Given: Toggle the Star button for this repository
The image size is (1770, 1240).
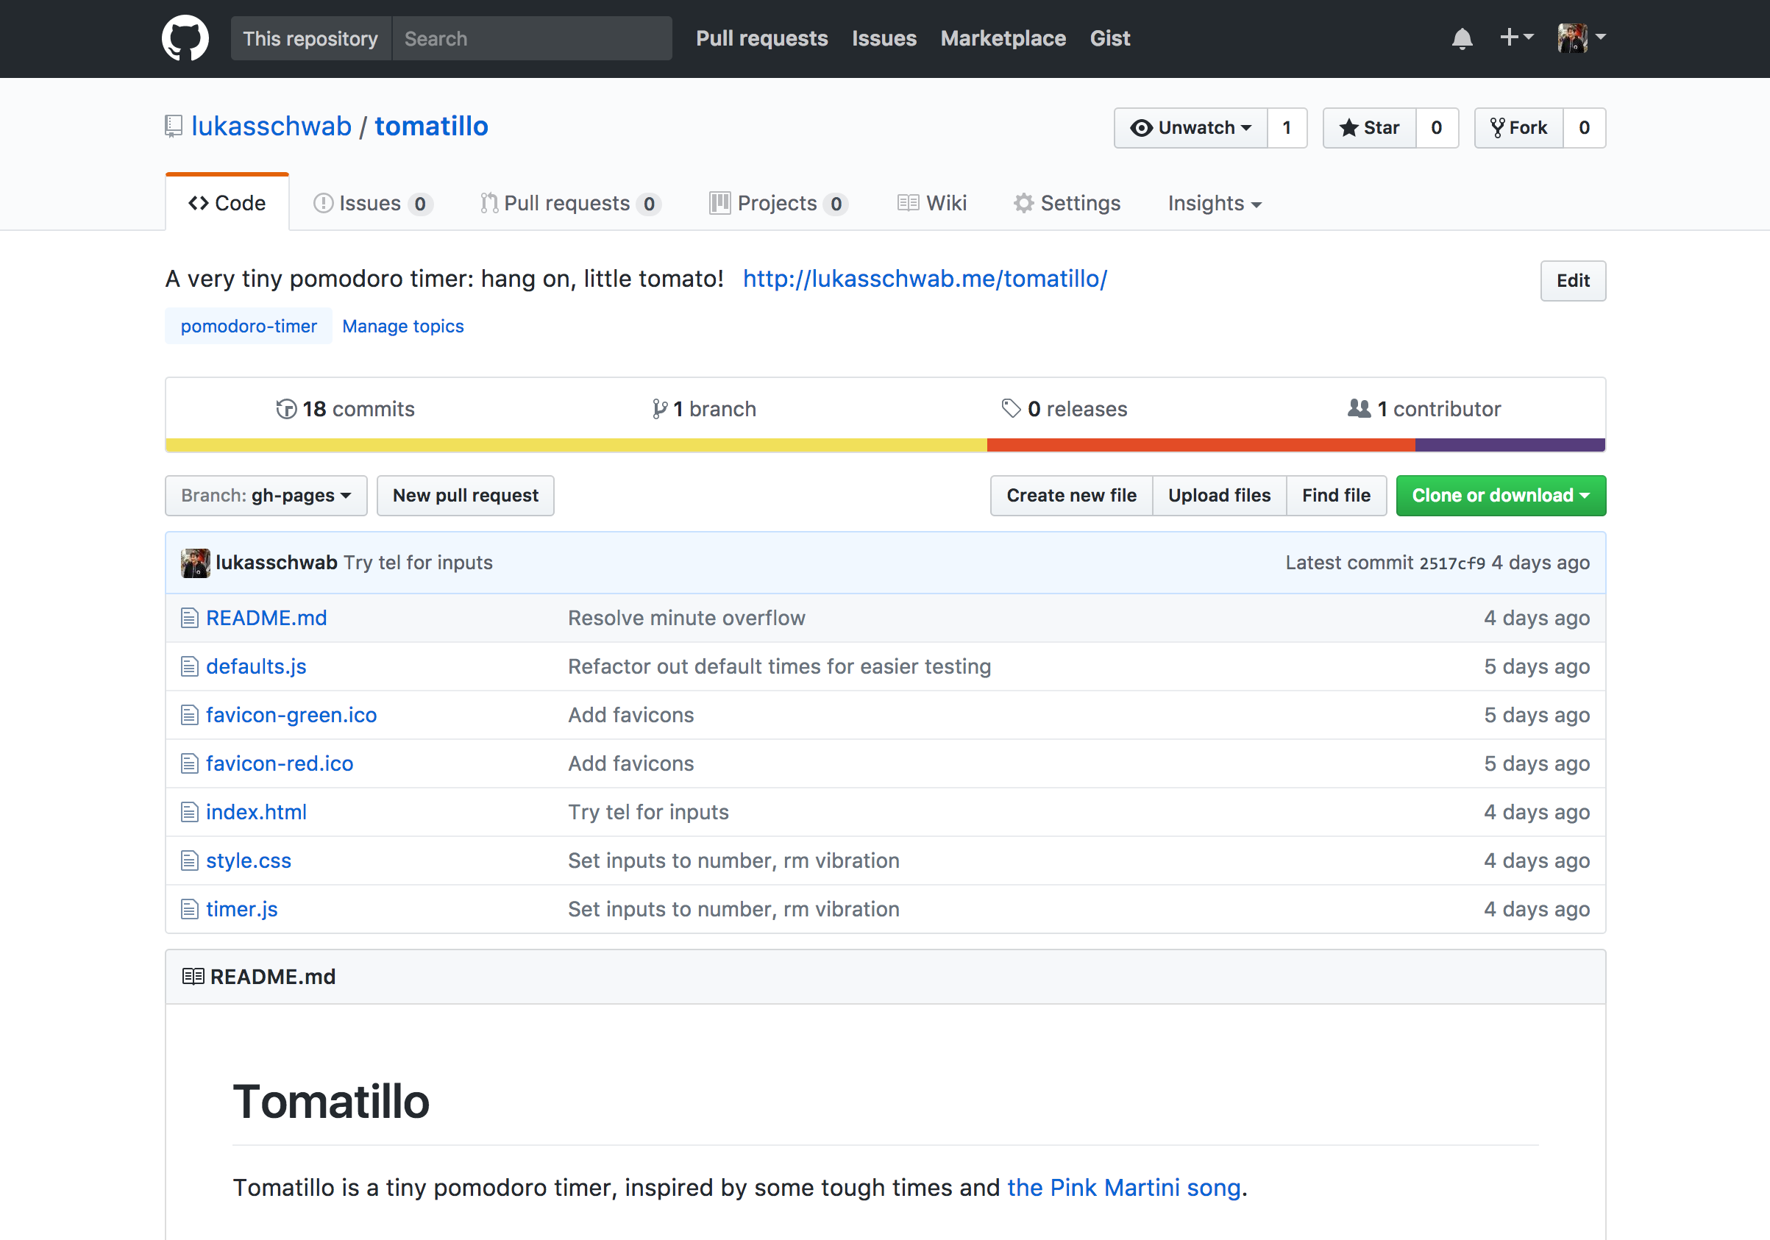Looking at the screenshot, I should (x=1369, y=128).
